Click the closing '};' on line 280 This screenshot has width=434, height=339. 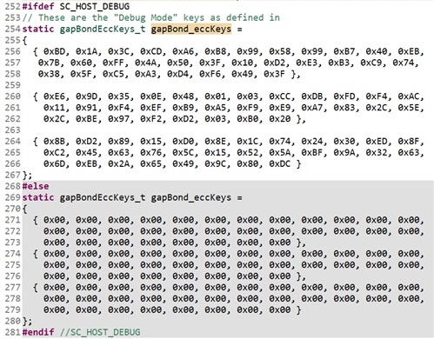click(x=27, y=322)
